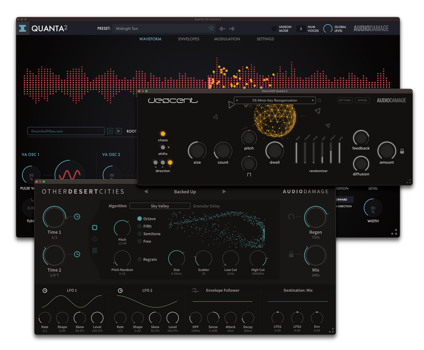Screen dimensions: 424x350
Task: Toggle the Mix lock padlock icon
Action: (x=291, y=254)
